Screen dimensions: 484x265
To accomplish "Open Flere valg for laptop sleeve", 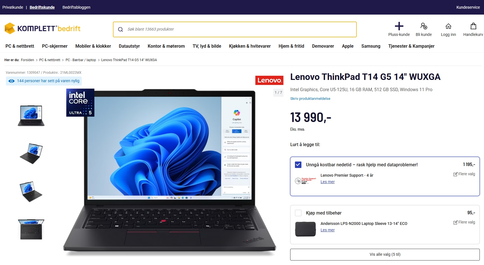I will tap(464, 222).
